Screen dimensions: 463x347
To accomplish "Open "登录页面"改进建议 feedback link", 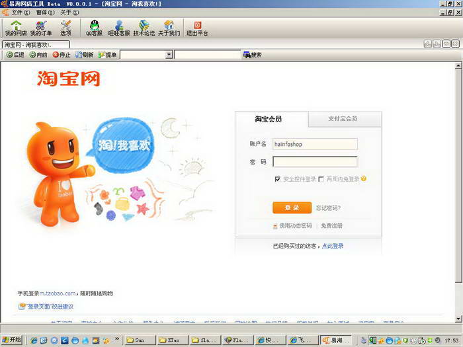I will [50, 307].
